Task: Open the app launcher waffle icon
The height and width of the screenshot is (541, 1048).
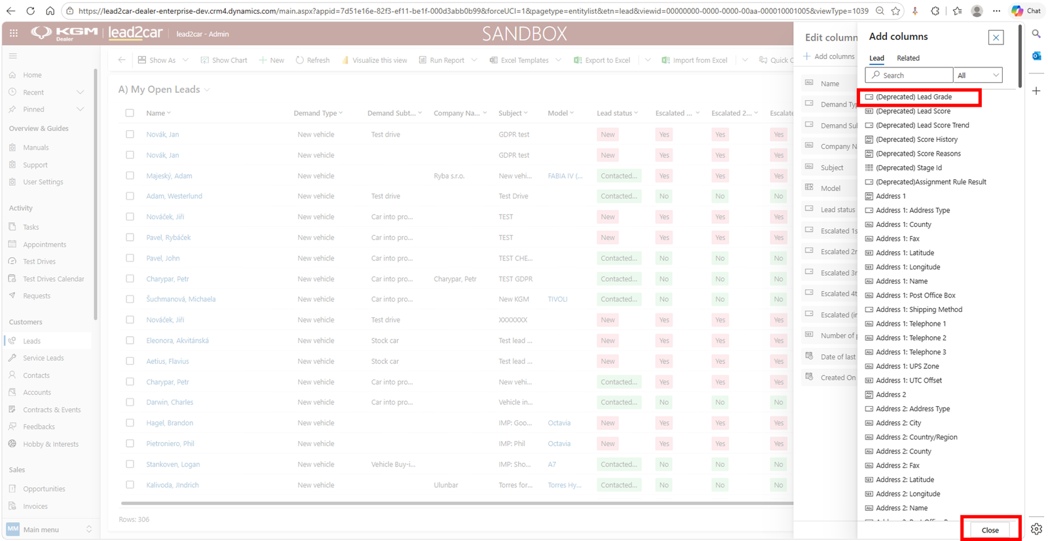Action: pyautogui.click(x=13, y=33)
